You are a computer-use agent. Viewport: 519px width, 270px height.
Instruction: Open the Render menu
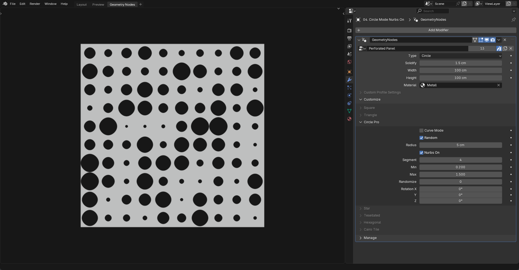(35, 4)
